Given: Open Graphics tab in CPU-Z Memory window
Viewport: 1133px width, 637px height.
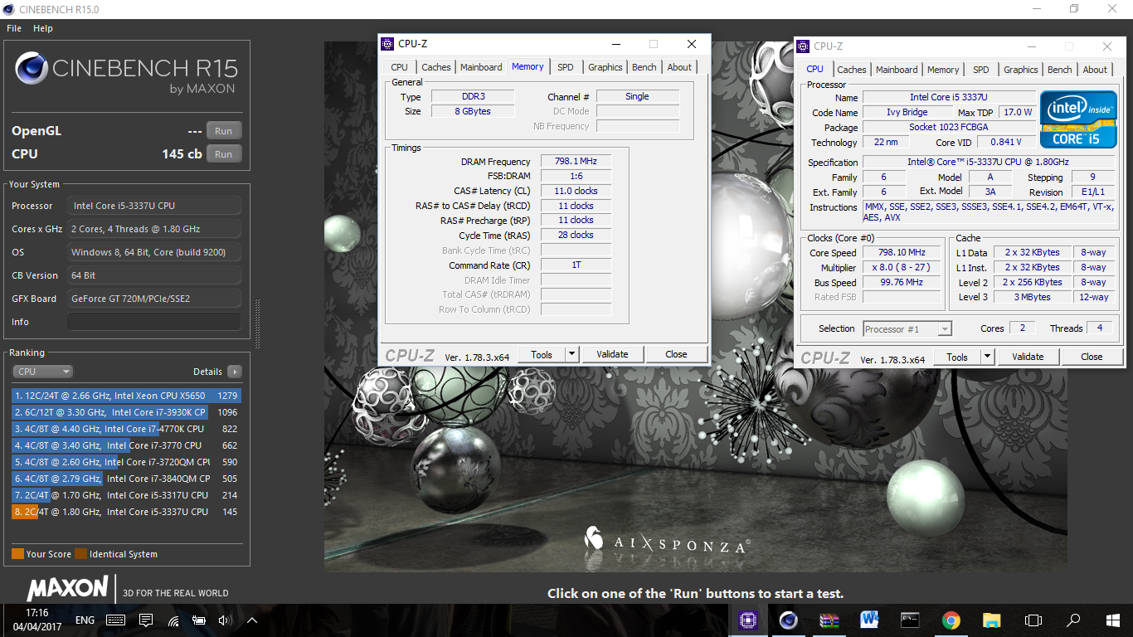Looking at the screenshot, I should tap(605, 67).
